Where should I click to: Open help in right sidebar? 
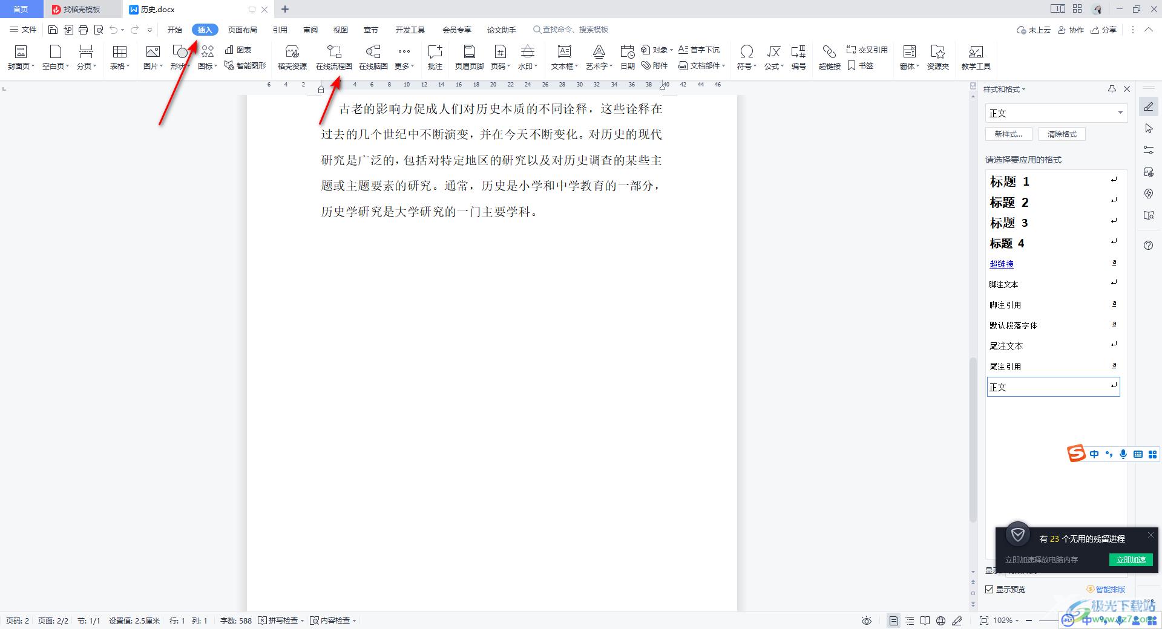pyautogui.click(x=1149, y=245)
